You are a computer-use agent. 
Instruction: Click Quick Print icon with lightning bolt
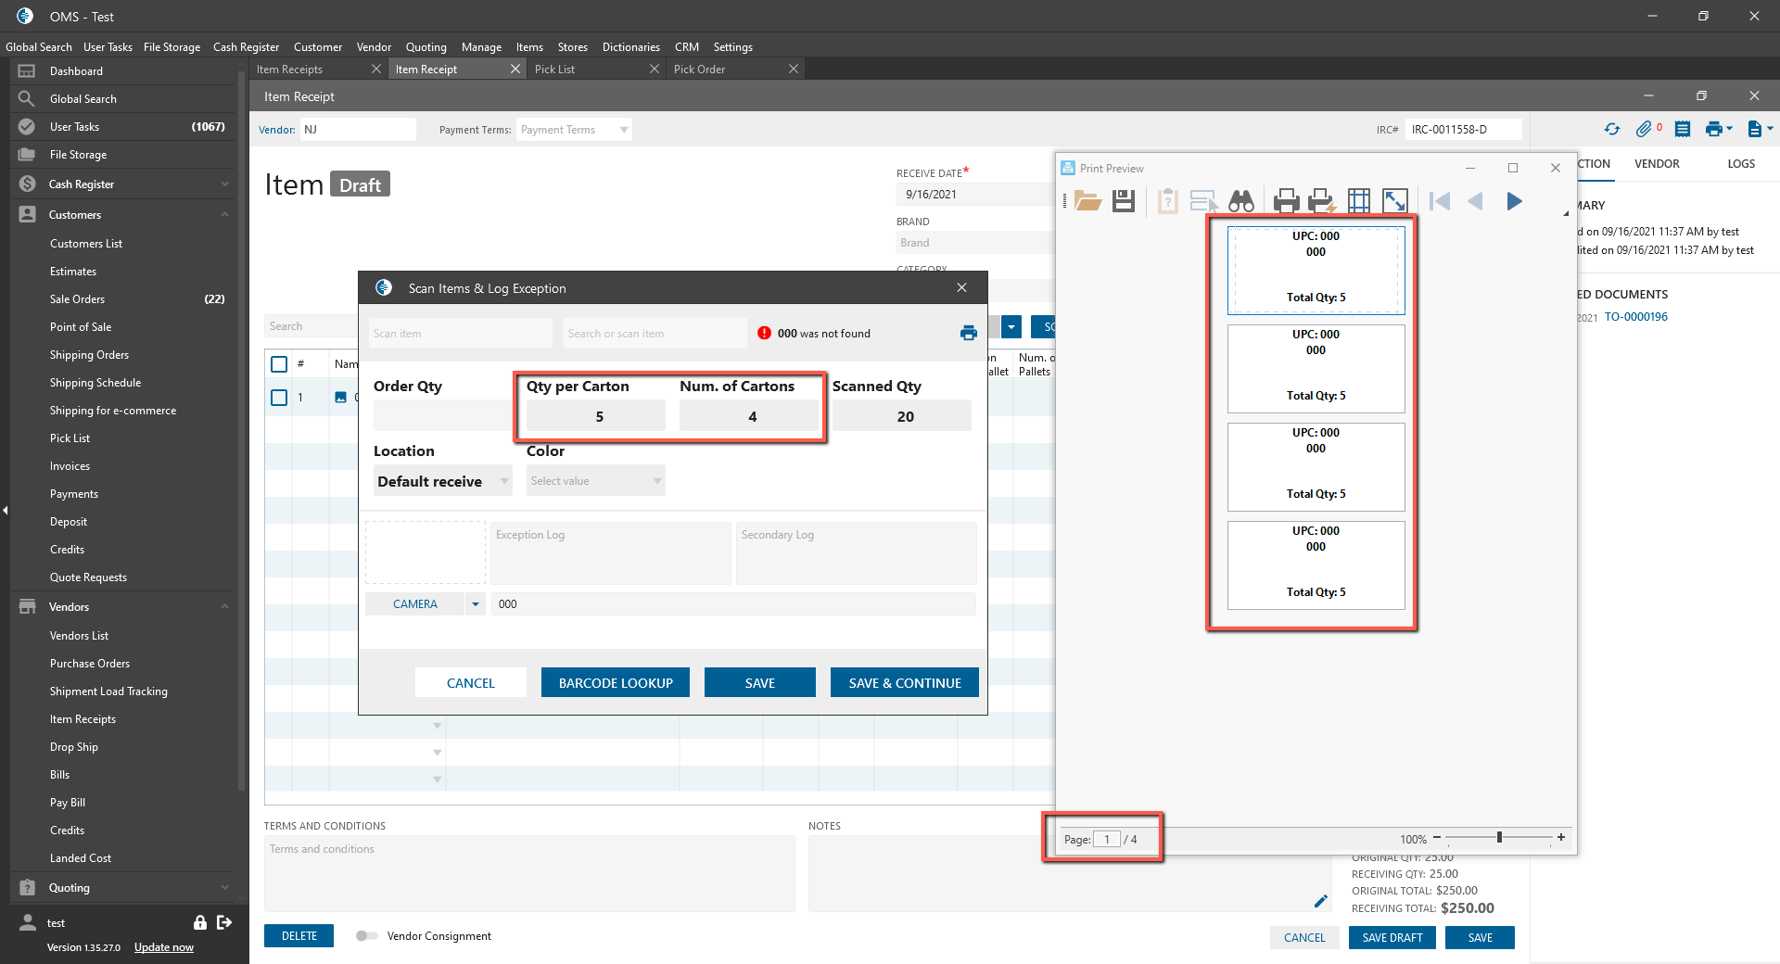click(1321, 201)
